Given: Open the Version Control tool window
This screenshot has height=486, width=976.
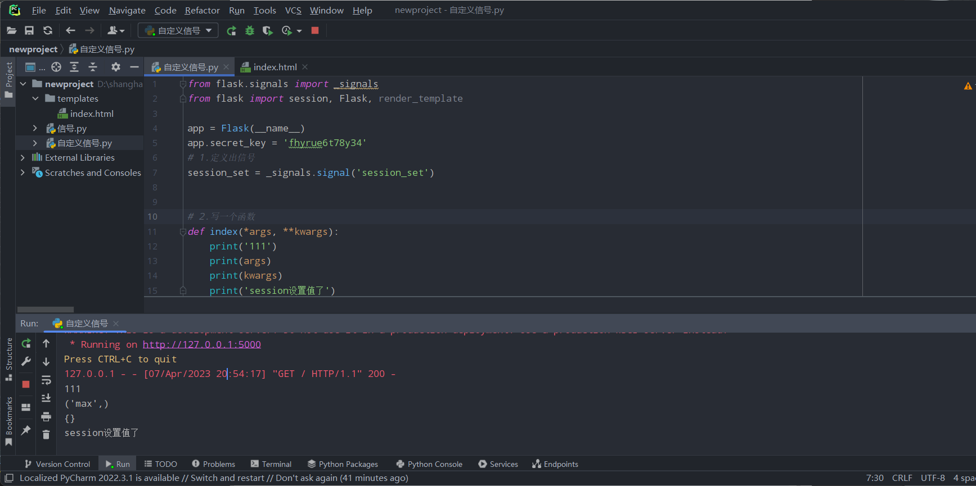Looking at the screenshot, I should point(57,464).
